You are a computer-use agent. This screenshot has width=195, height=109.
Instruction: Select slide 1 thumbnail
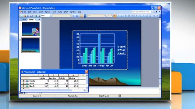click(31, 29)
